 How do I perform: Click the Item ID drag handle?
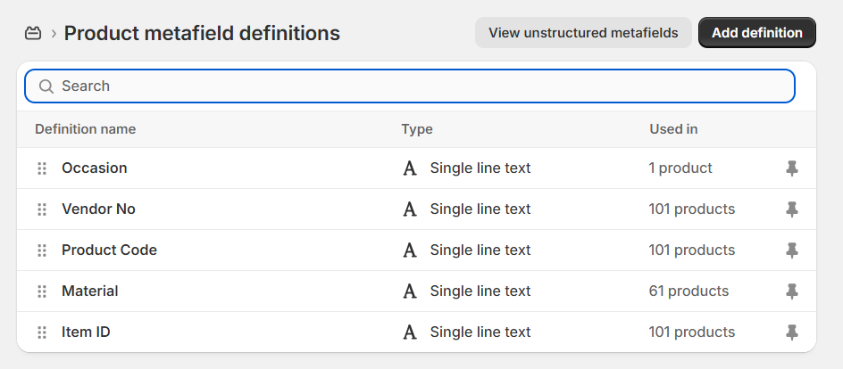coord(42,332)
